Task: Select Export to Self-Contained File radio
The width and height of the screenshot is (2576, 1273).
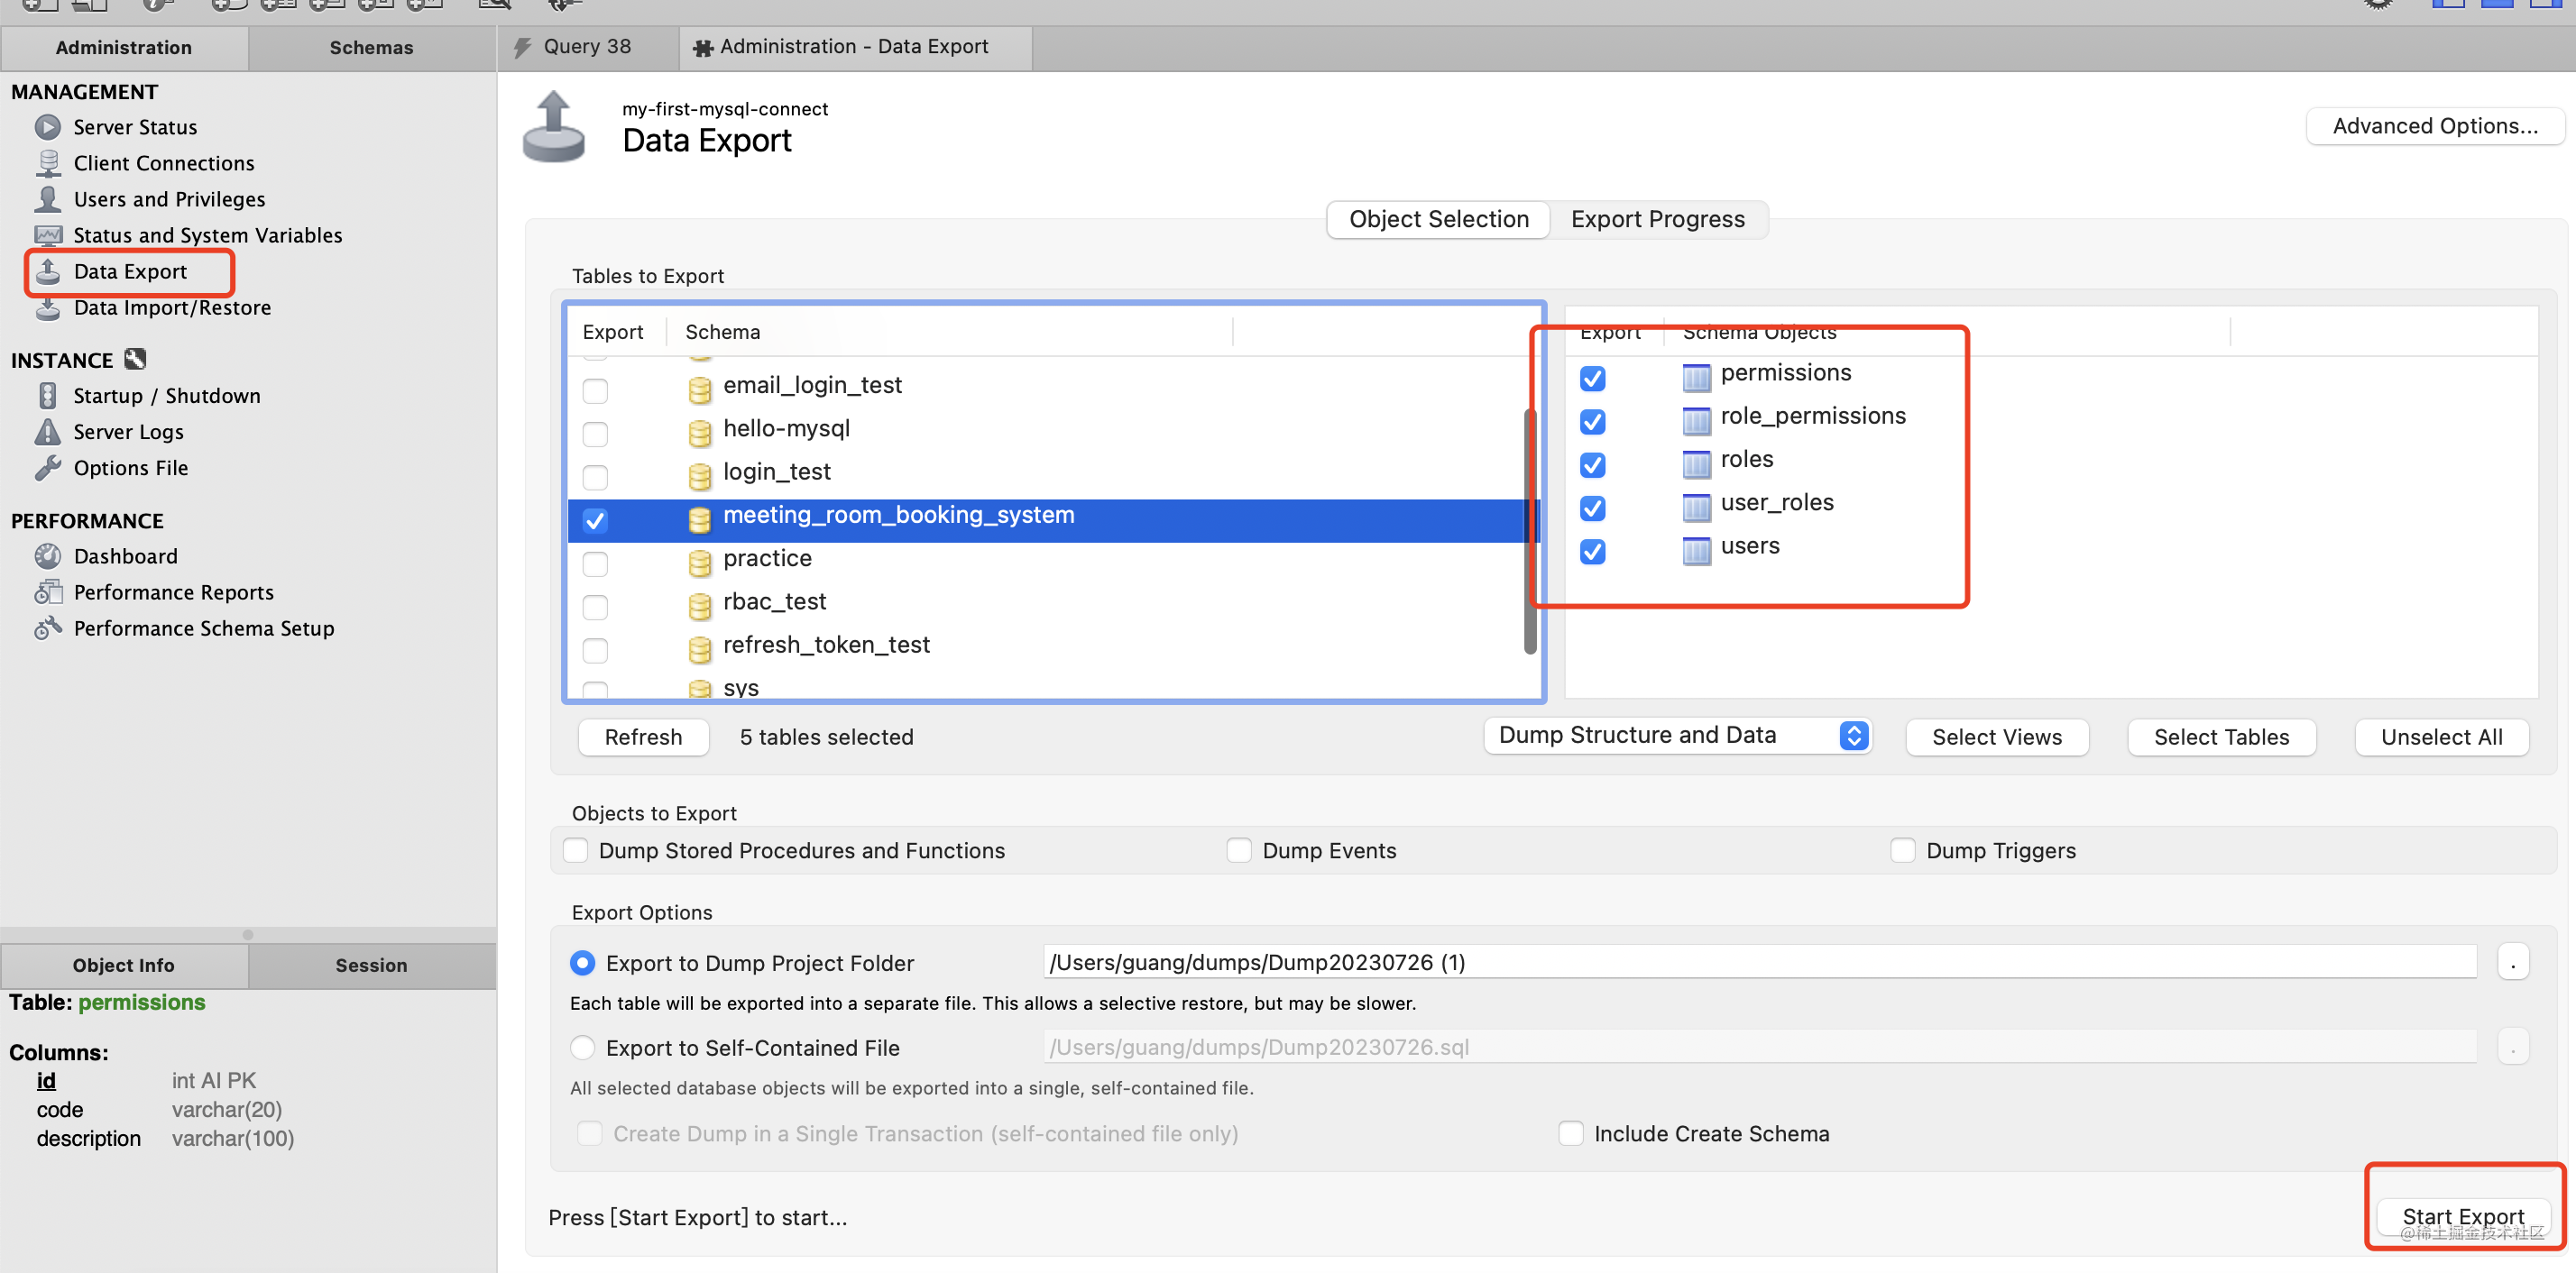Action: 582,1048
